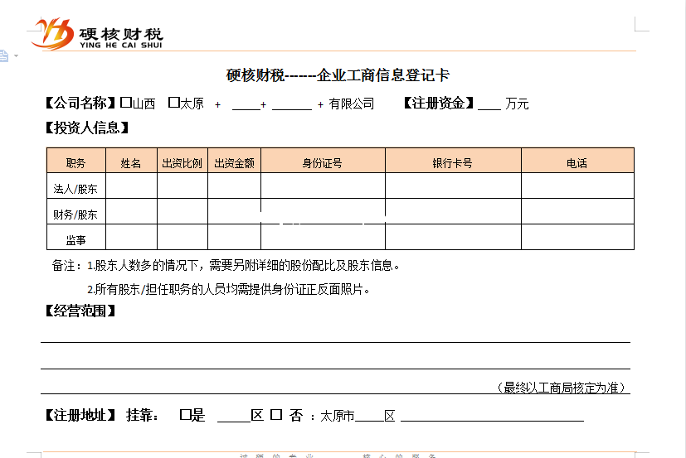686x458 pixels.
Task: Click the 出资金额 header cell
Action: coord(235,161)
